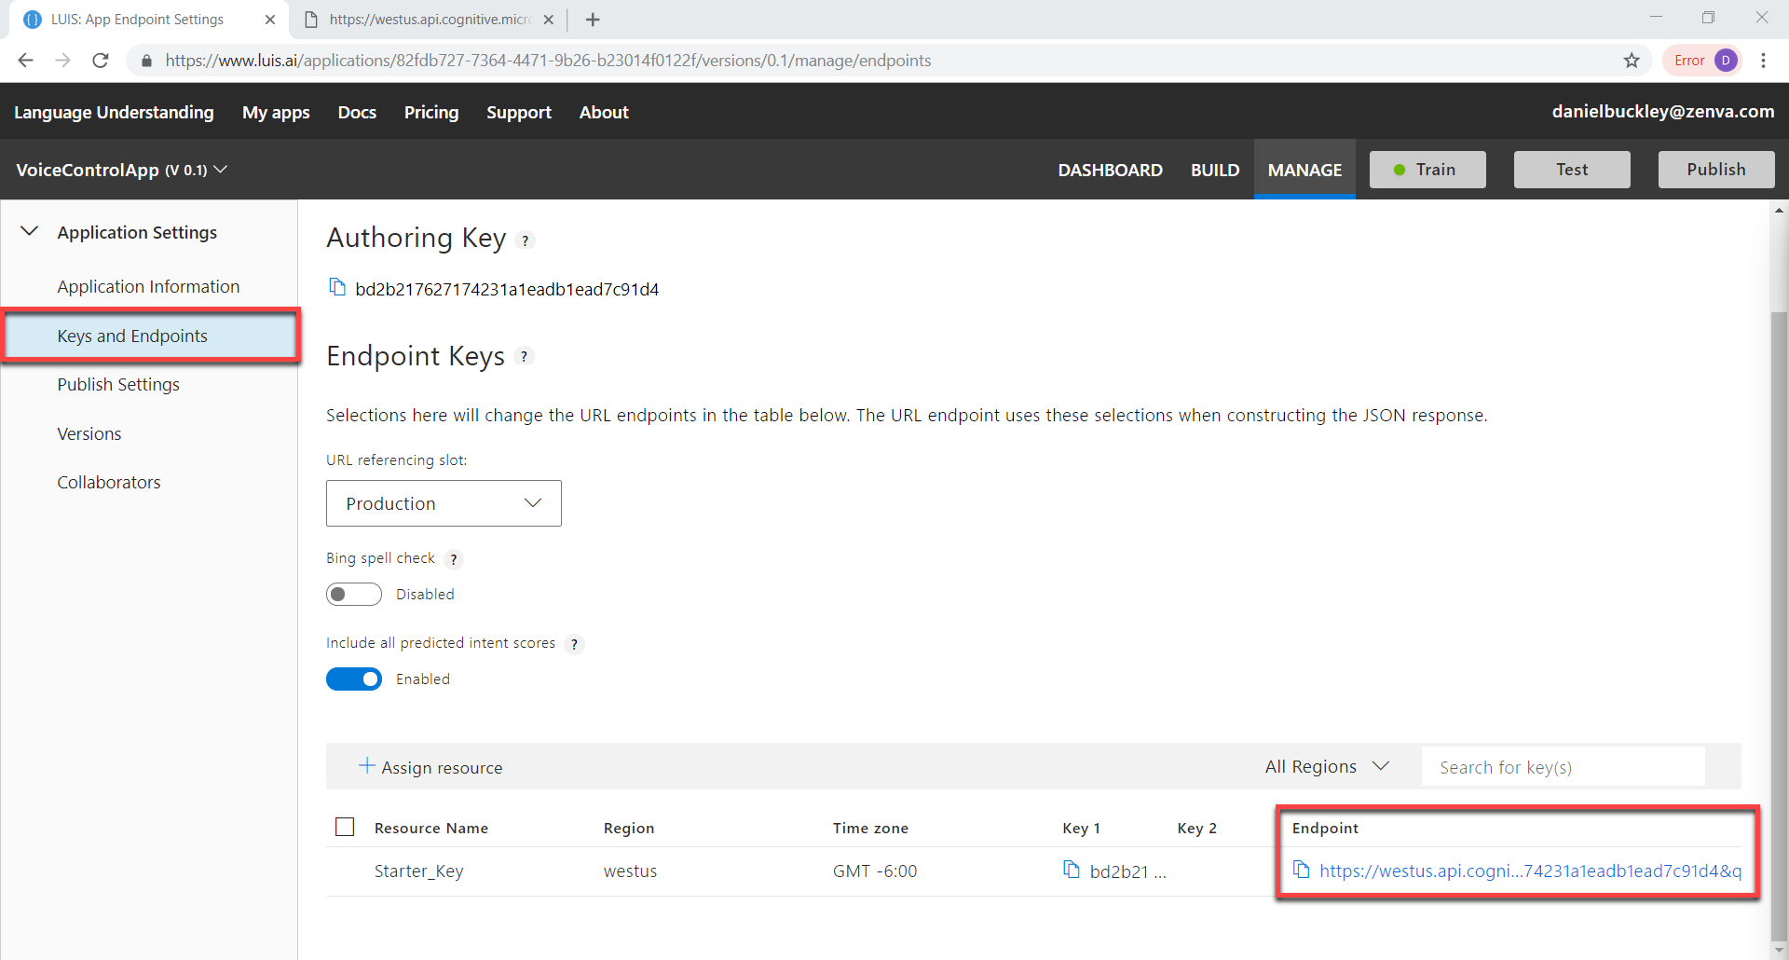Viewport: 1789px width, 960px height.
Task: Click the Language Understanding home link
Action: coord(114,112)
